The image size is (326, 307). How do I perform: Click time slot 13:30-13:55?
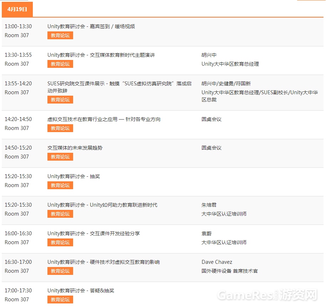coord(18,55)
